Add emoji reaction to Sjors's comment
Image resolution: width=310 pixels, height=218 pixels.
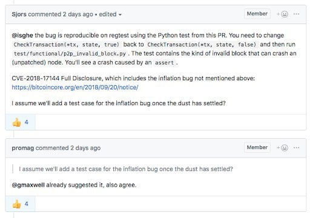[282, 14]
